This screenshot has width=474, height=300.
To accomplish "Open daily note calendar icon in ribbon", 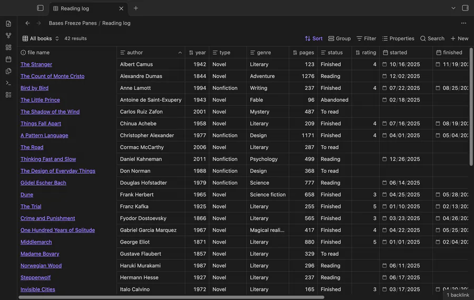I will pos(8,59).
